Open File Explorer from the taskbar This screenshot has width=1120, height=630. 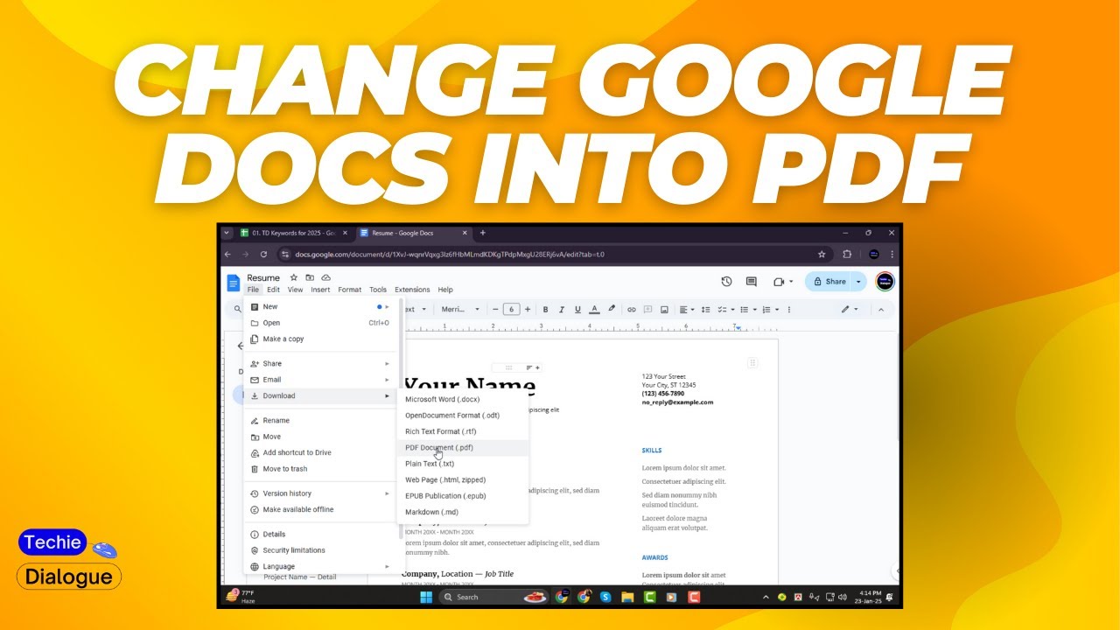click(627, 597)
